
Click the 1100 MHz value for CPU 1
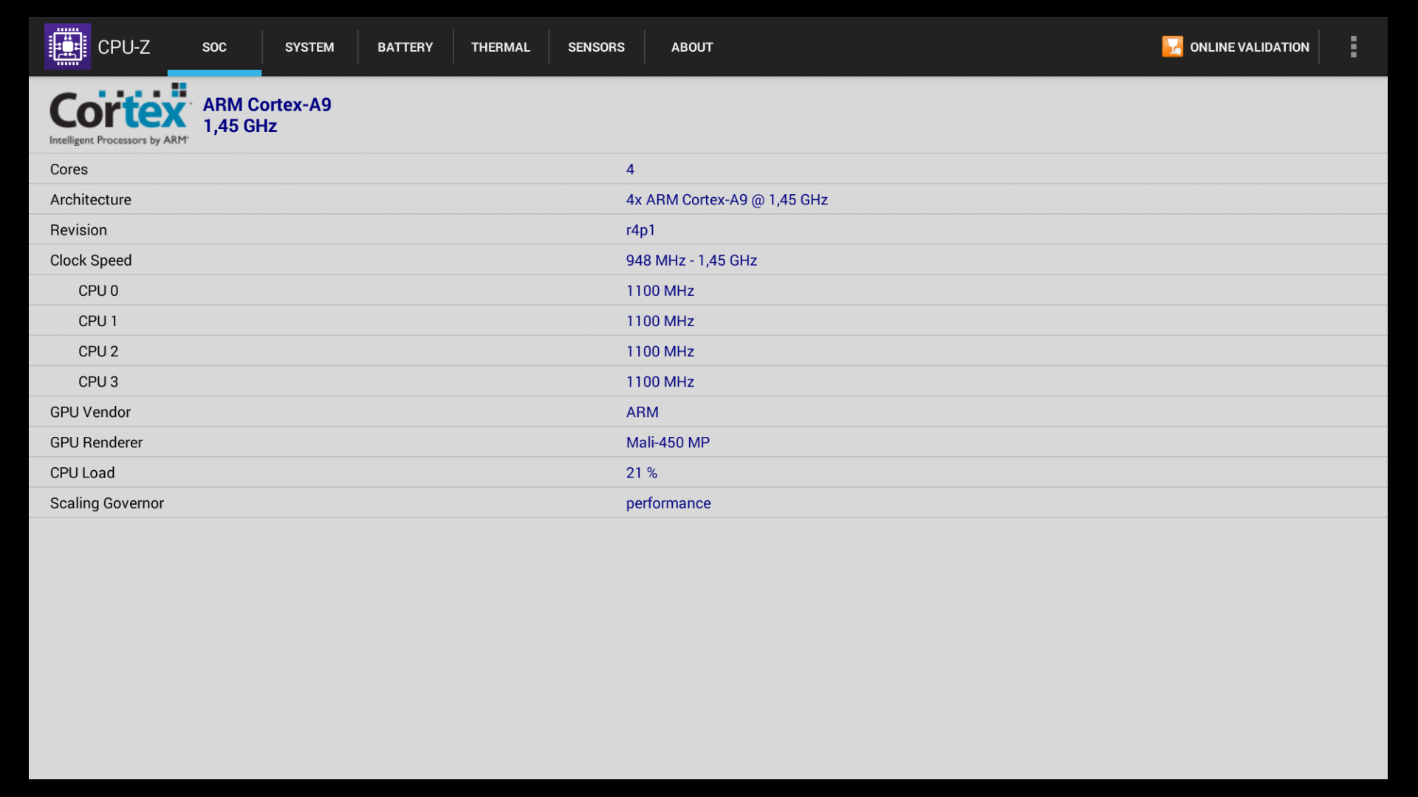[x=660, y=321]
